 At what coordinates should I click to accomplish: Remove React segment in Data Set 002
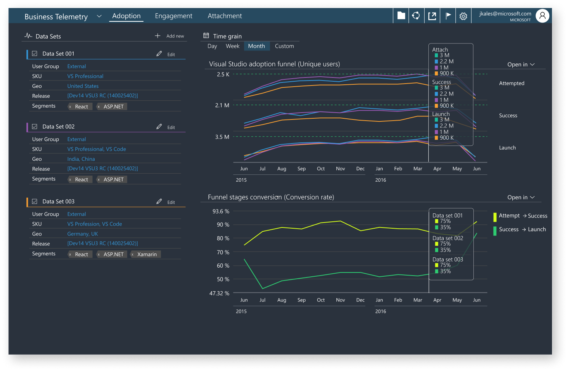click(70, 180)
